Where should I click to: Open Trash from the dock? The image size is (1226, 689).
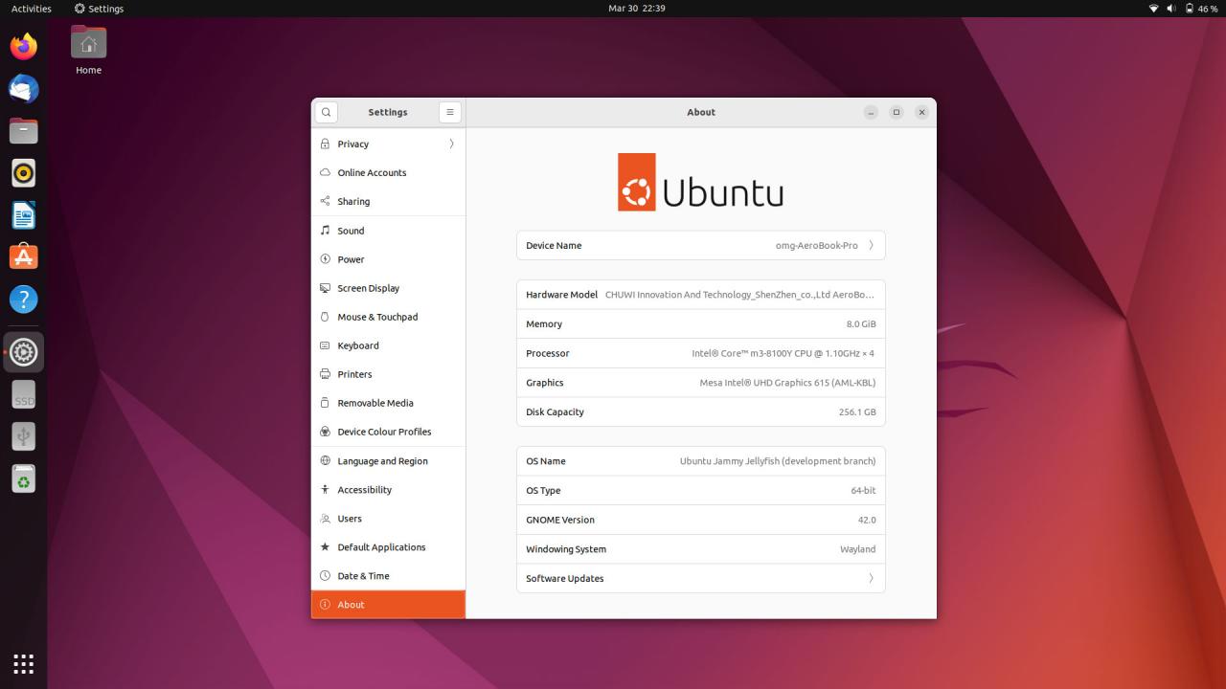pos(24,478)
